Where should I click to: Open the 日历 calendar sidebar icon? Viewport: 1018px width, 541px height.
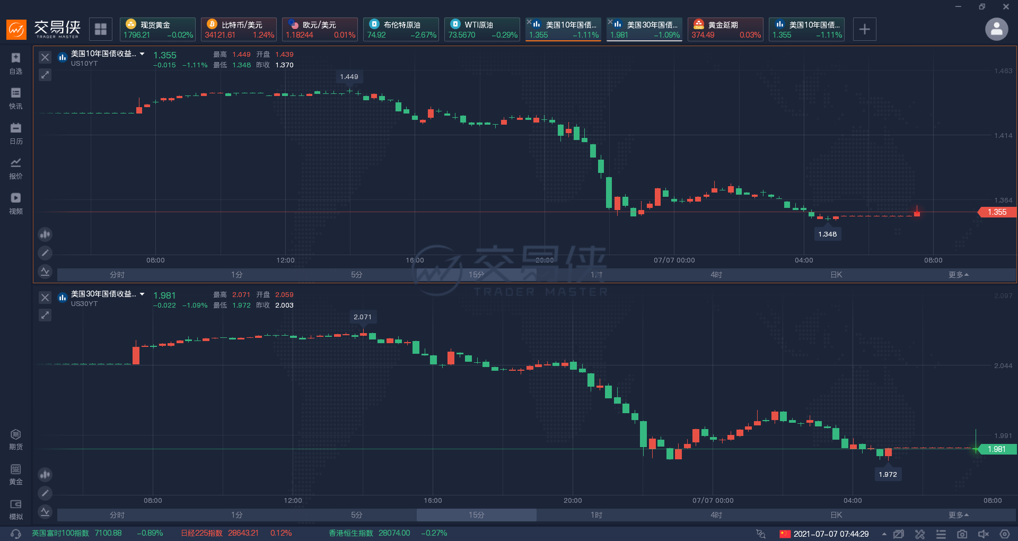pyautogui.click(x=16, y=133)
